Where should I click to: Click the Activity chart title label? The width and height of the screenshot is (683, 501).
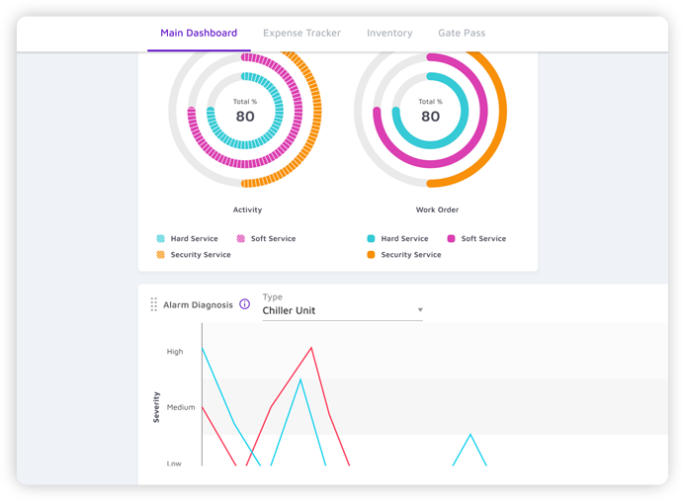(246, 209)
